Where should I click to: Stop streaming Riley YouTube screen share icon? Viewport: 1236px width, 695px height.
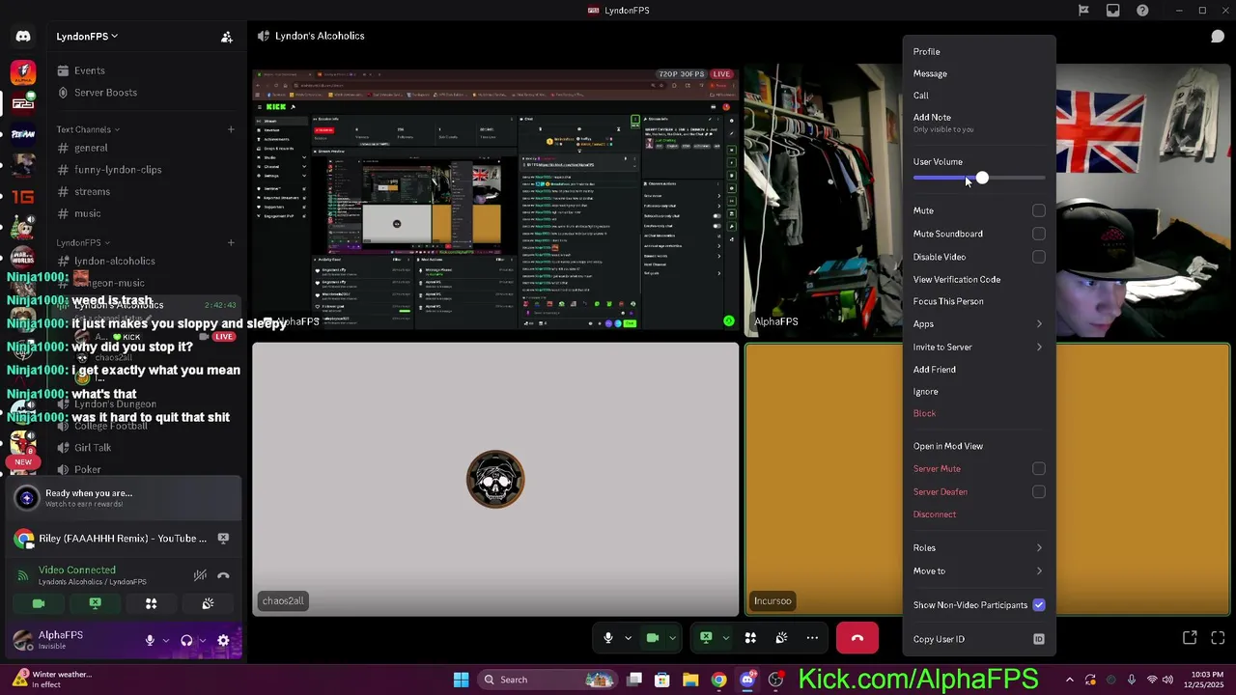[223, 539]
